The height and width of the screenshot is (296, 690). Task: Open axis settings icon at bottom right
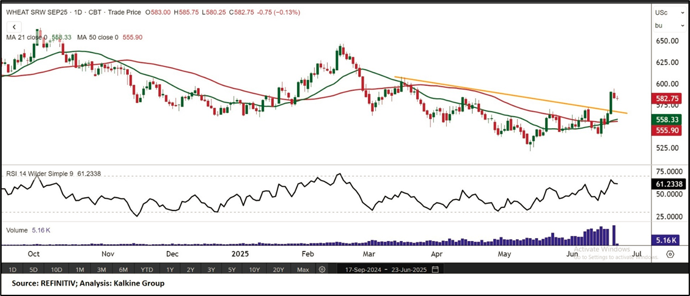(x=670, y=254)
